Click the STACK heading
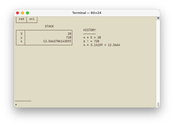Image resolution: width=174 pixels, height=126 pixels. (x=49, y=26)
